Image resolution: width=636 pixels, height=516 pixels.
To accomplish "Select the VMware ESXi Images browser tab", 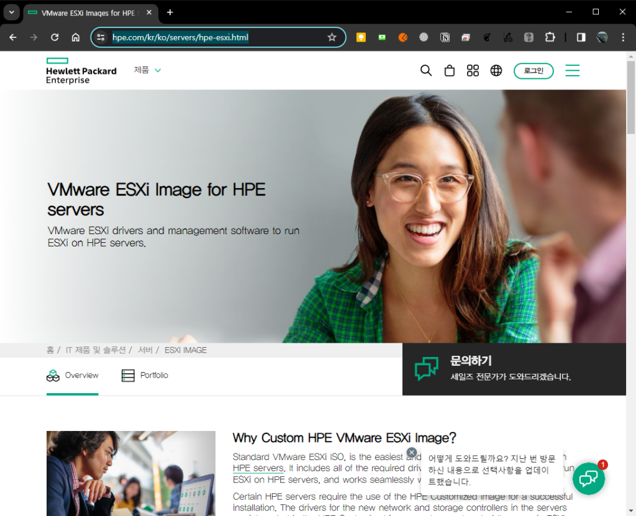I will click(x=90, y=13).
